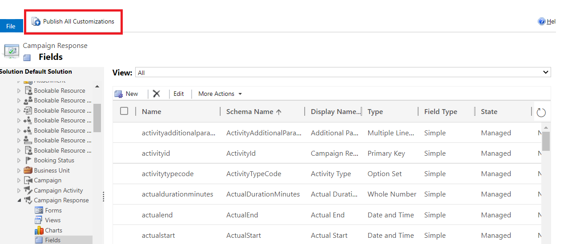
Task: Click the 'Campaign Re...' display name cell
Action: pyautogui.click(x=334, y=153)
